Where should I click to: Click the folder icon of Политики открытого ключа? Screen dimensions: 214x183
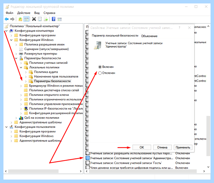[x=26, y=95]
